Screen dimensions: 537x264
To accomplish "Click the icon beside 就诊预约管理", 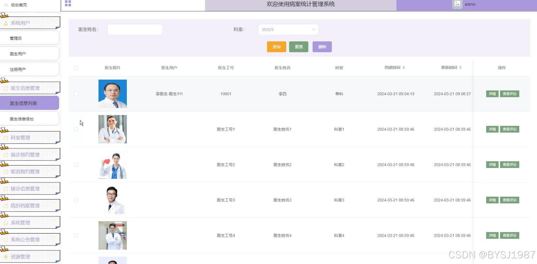I will click(x=6, y=155).
